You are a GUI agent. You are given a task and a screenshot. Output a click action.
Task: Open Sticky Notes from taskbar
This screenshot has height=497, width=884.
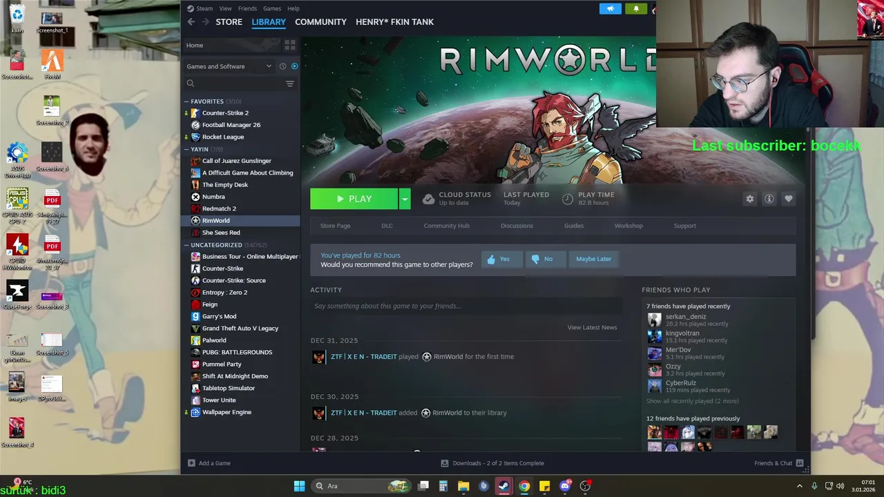click(x=544, y=486)
